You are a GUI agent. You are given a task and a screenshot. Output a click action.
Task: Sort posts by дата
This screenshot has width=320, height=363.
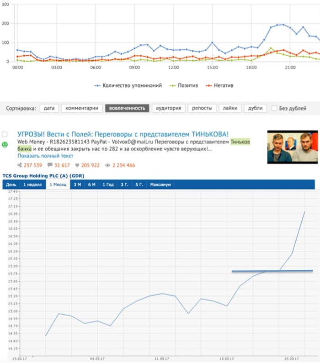point(49,108)
